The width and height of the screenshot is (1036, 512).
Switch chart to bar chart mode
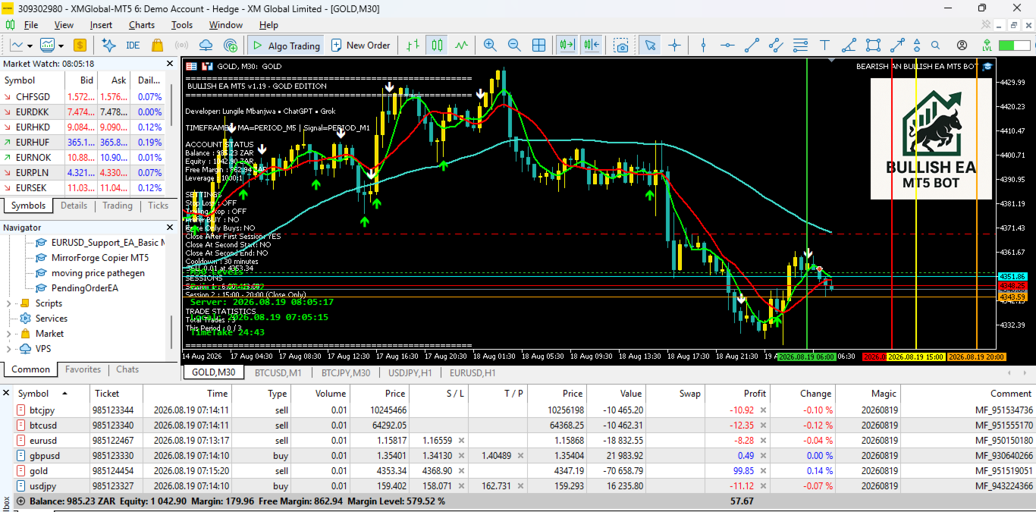pos(412,46)
